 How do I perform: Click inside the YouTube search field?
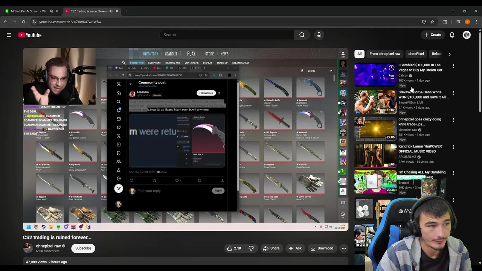click(x=227, y=35)
